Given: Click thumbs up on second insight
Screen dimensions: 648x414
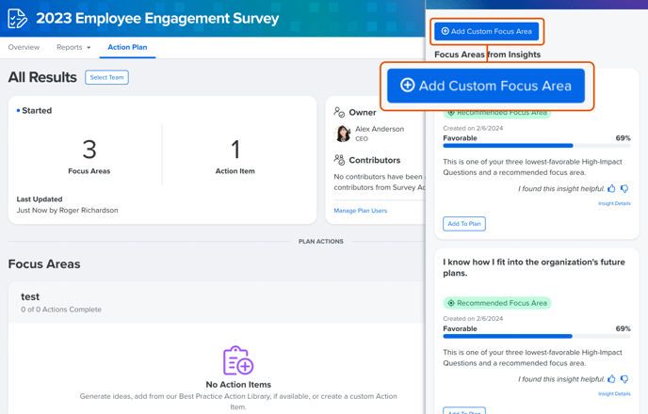Looking at the screenshot, I should 611,379.
